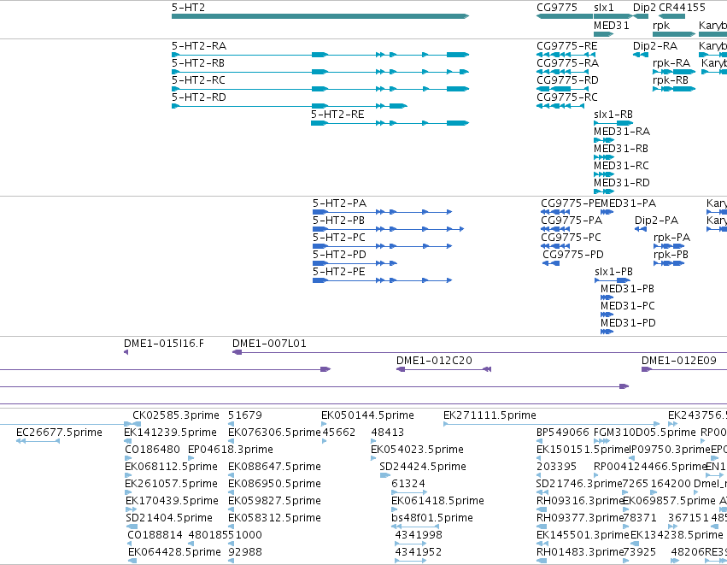727x565 pixels.
Task: Select the CR44155 gene label
Action: pos(682,8)
